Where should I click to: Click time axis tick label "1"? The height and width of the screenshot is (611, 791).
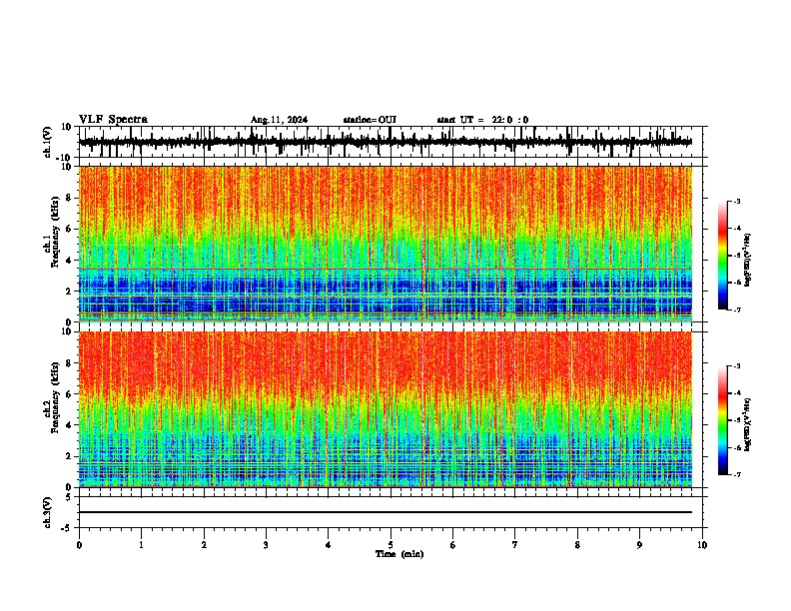141,545
